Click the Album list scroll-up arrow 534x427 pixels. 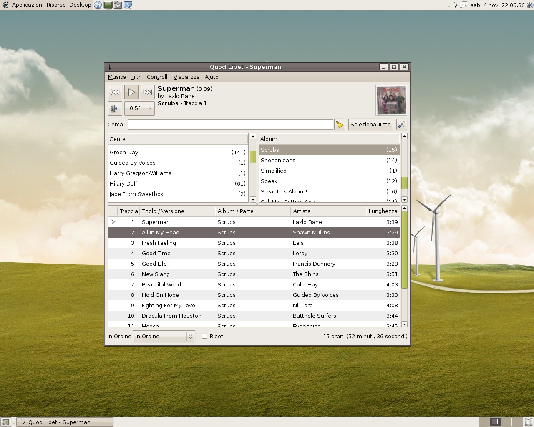pyautogui.click(x=404, y=136)
